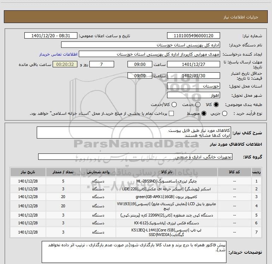The width and height of the screenshot is (272, 264).
Task: Click the buyer notes text area
Action: click(134, 252)
